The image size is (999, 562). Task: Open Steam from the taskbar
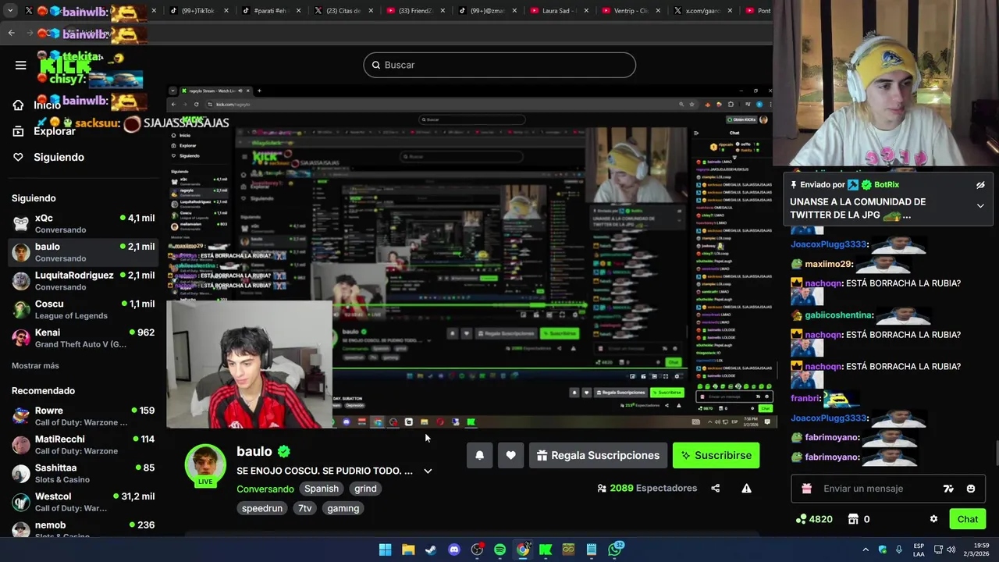(x=431, y=550)
